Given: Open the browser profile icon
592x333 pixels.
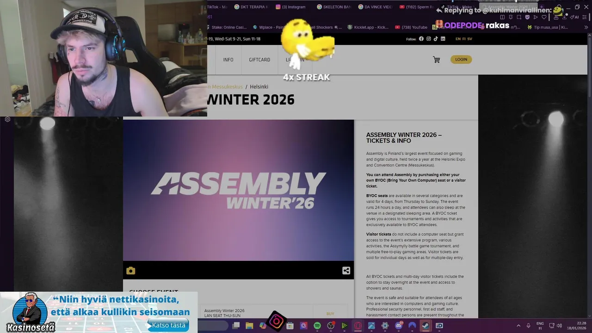Looking at the screenshot, I should click(556, 17).
